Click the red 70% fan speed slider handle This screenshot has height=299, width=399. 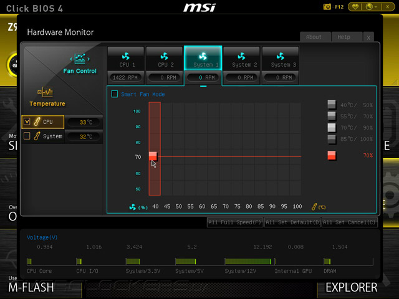click(x=153, y=156)
